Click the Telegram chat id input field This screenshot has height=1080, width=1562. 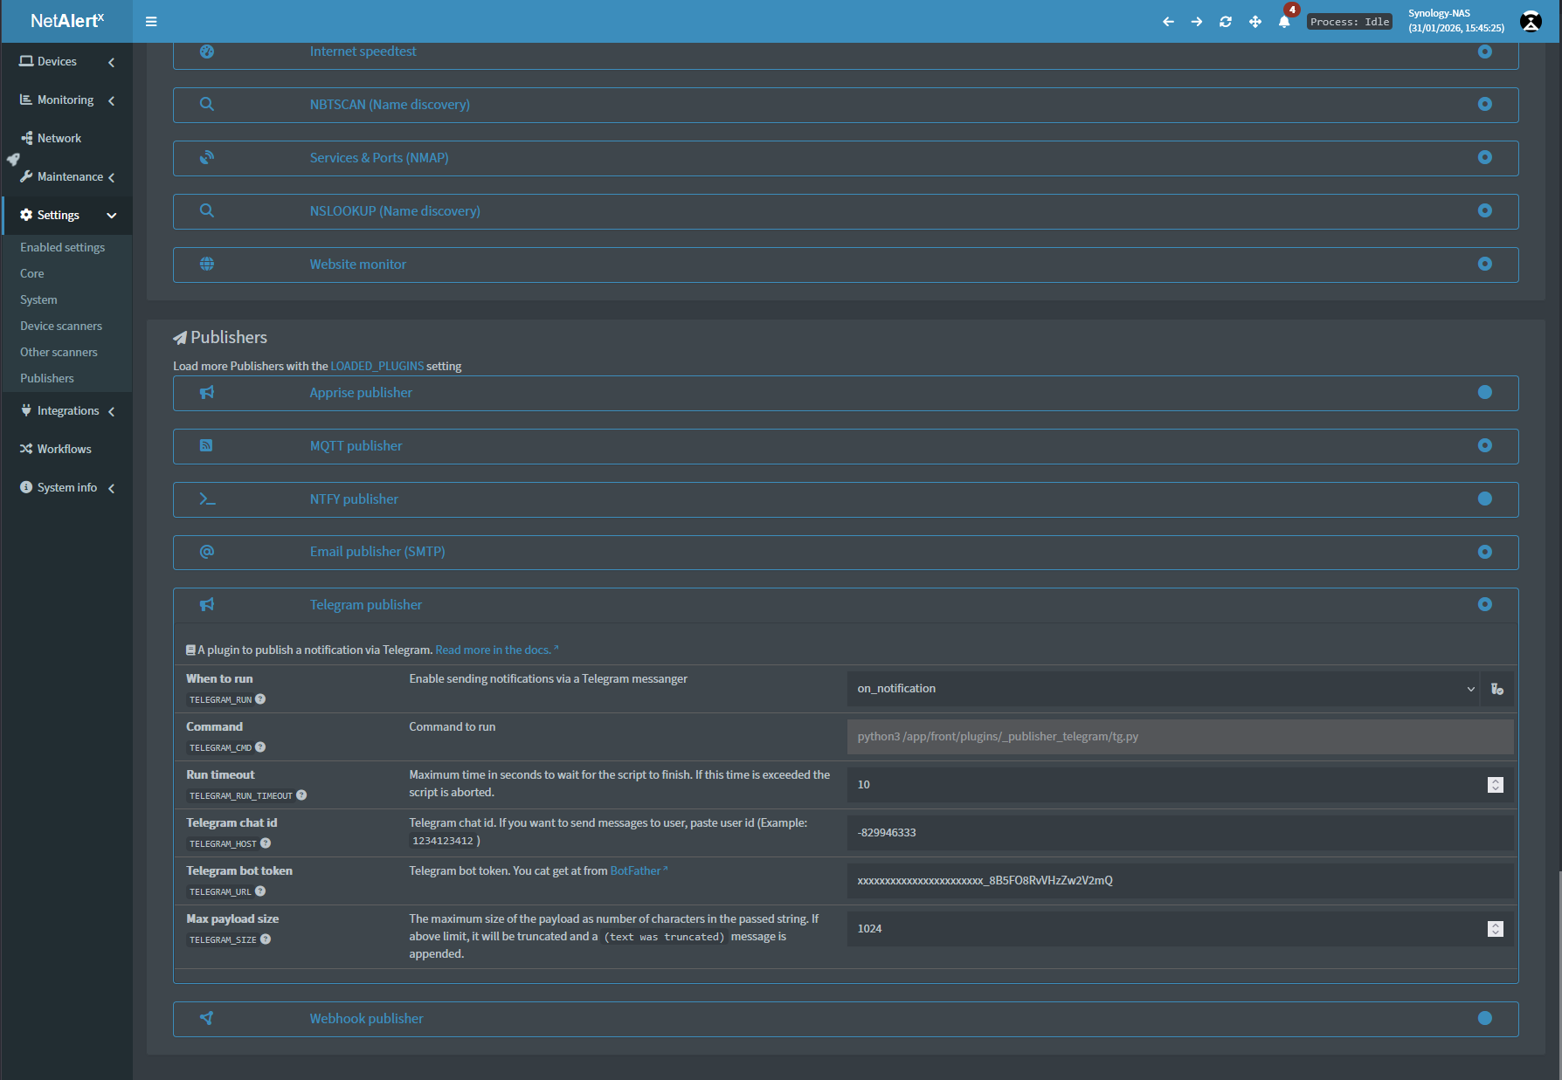click(1179, 833)
